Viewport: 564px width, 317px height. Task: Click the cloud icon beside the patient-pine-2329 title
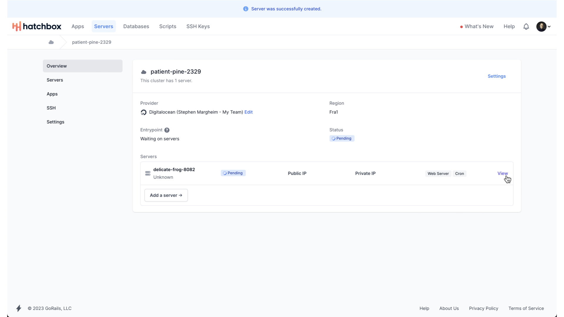(x=144, y=72)
